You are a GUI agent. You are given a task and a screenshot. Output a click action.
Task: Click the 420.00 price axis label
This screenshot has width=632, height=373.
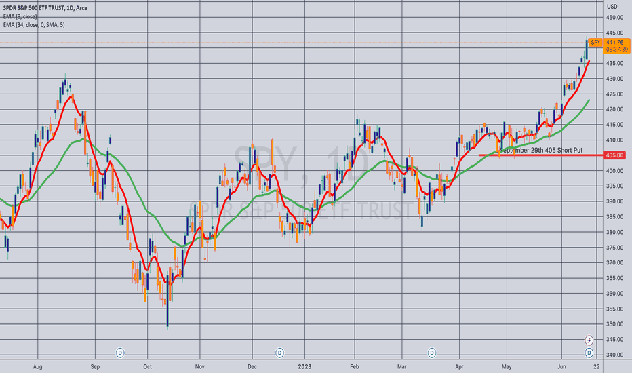pyautogui.click(x=614, y=109)
